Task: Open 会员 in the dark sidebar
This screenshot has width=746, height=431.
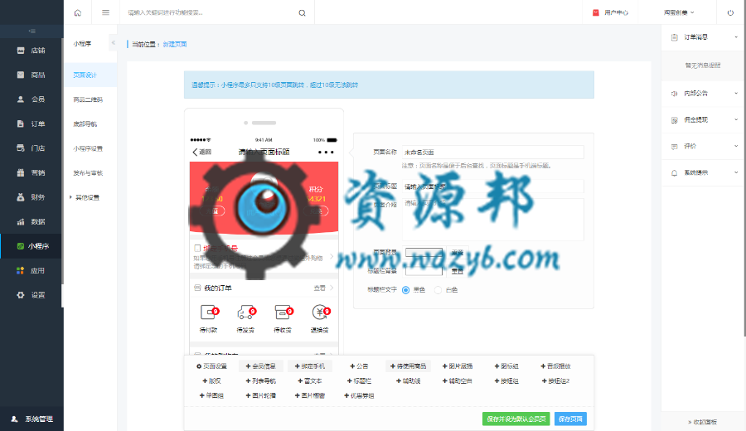Action: click(x=31, y=99)
